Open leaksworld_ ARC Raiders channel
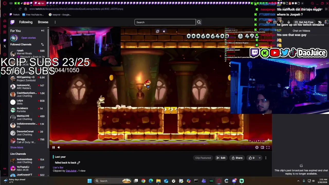Image resolution: width=329 pixels, height=185 pixels. [28, 87]
